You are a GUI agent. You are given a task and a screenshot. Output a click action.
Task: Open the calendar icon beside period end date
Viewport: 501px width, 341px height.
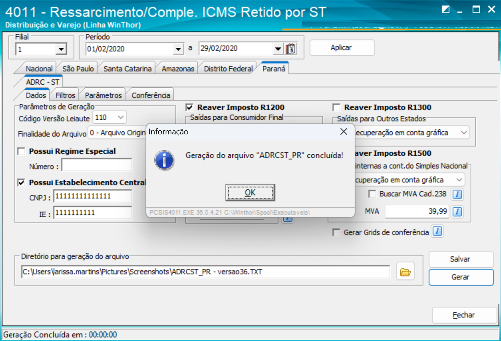click(x=291, y=49)
